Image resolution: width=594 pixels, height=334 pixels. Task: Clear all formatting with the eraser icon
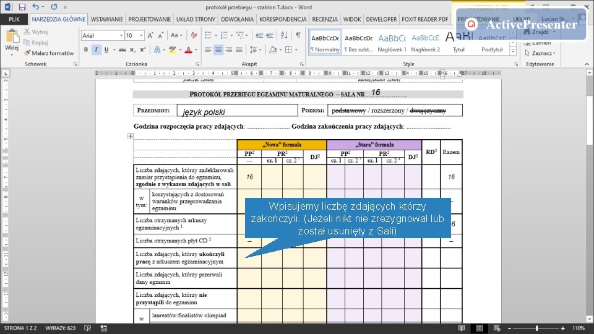(x=194, y=36)
